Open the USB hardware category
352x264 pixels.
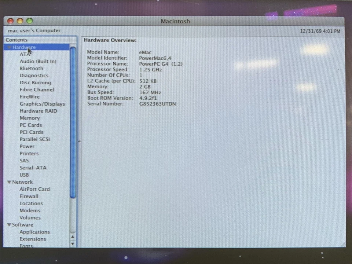pos(24,175)
